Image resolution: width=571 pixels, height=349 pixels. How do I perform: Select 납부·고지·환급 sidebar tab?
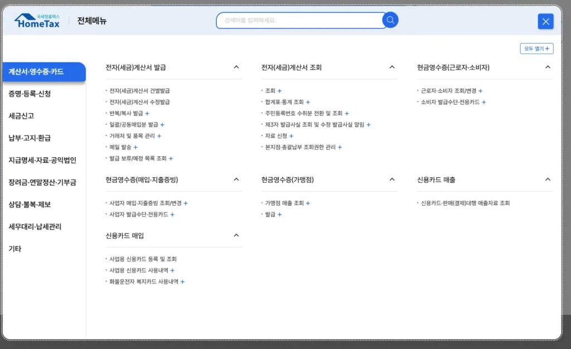[30, 138]
